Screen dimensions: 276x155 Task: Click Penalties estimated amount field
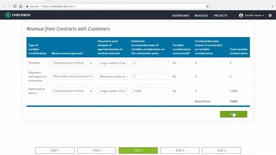tap(150, 63)
